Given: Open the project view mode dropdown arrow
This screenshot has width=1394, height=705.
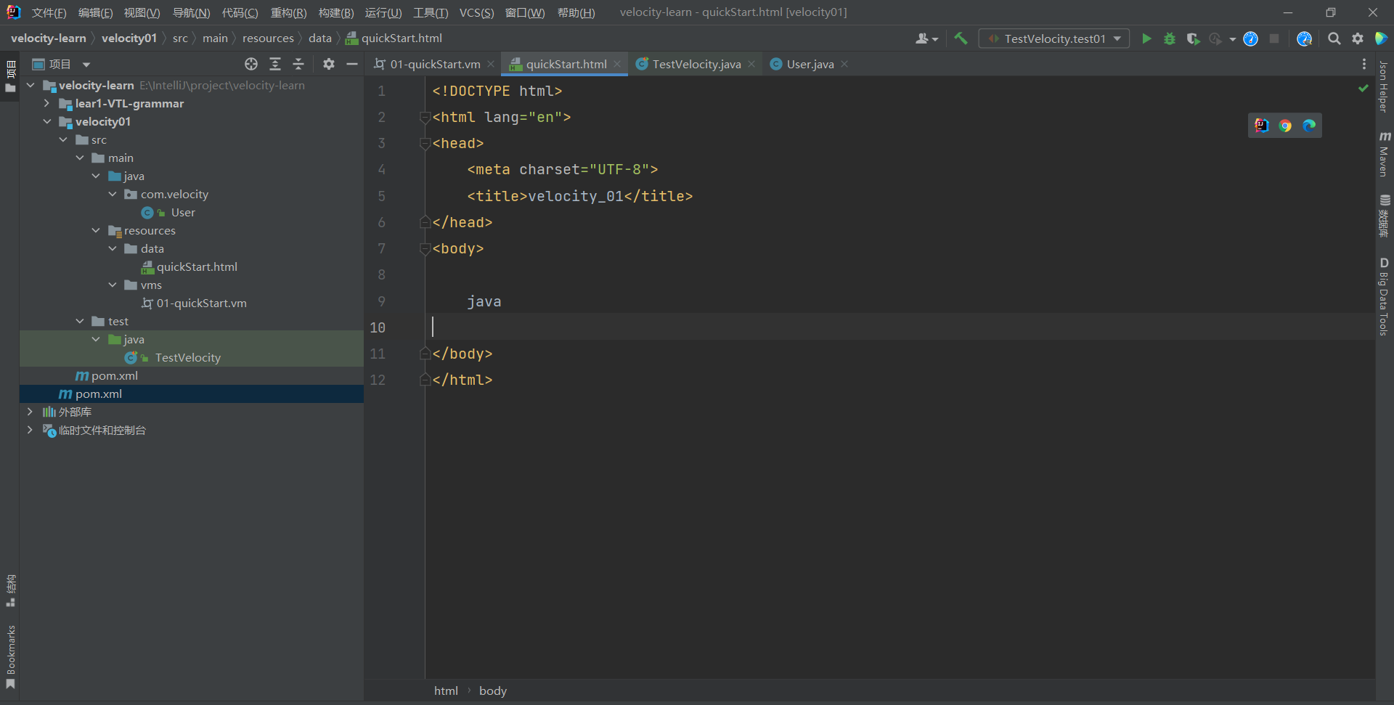Looking at the screenshot, I should pos(86,65).
